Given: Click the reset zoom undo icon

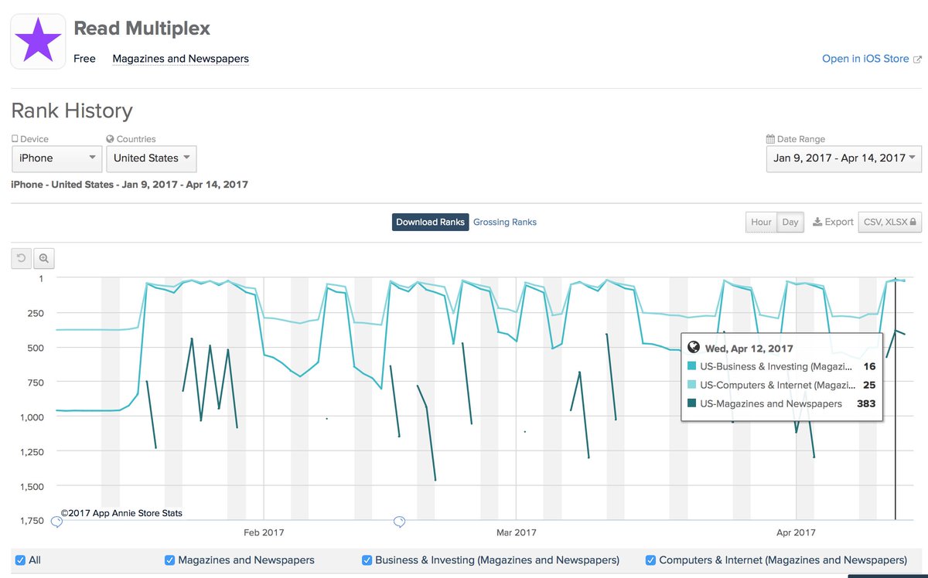Looking at the screenshot, I should point(21,258).
